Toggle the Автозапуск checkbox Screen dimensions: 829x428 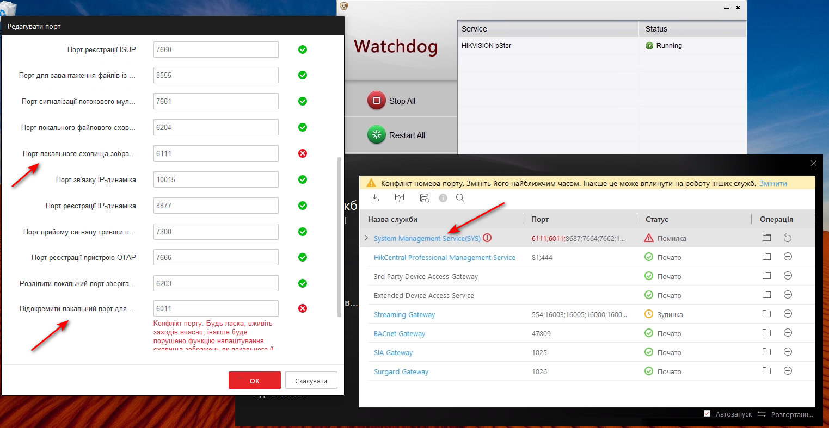point(707,414)
